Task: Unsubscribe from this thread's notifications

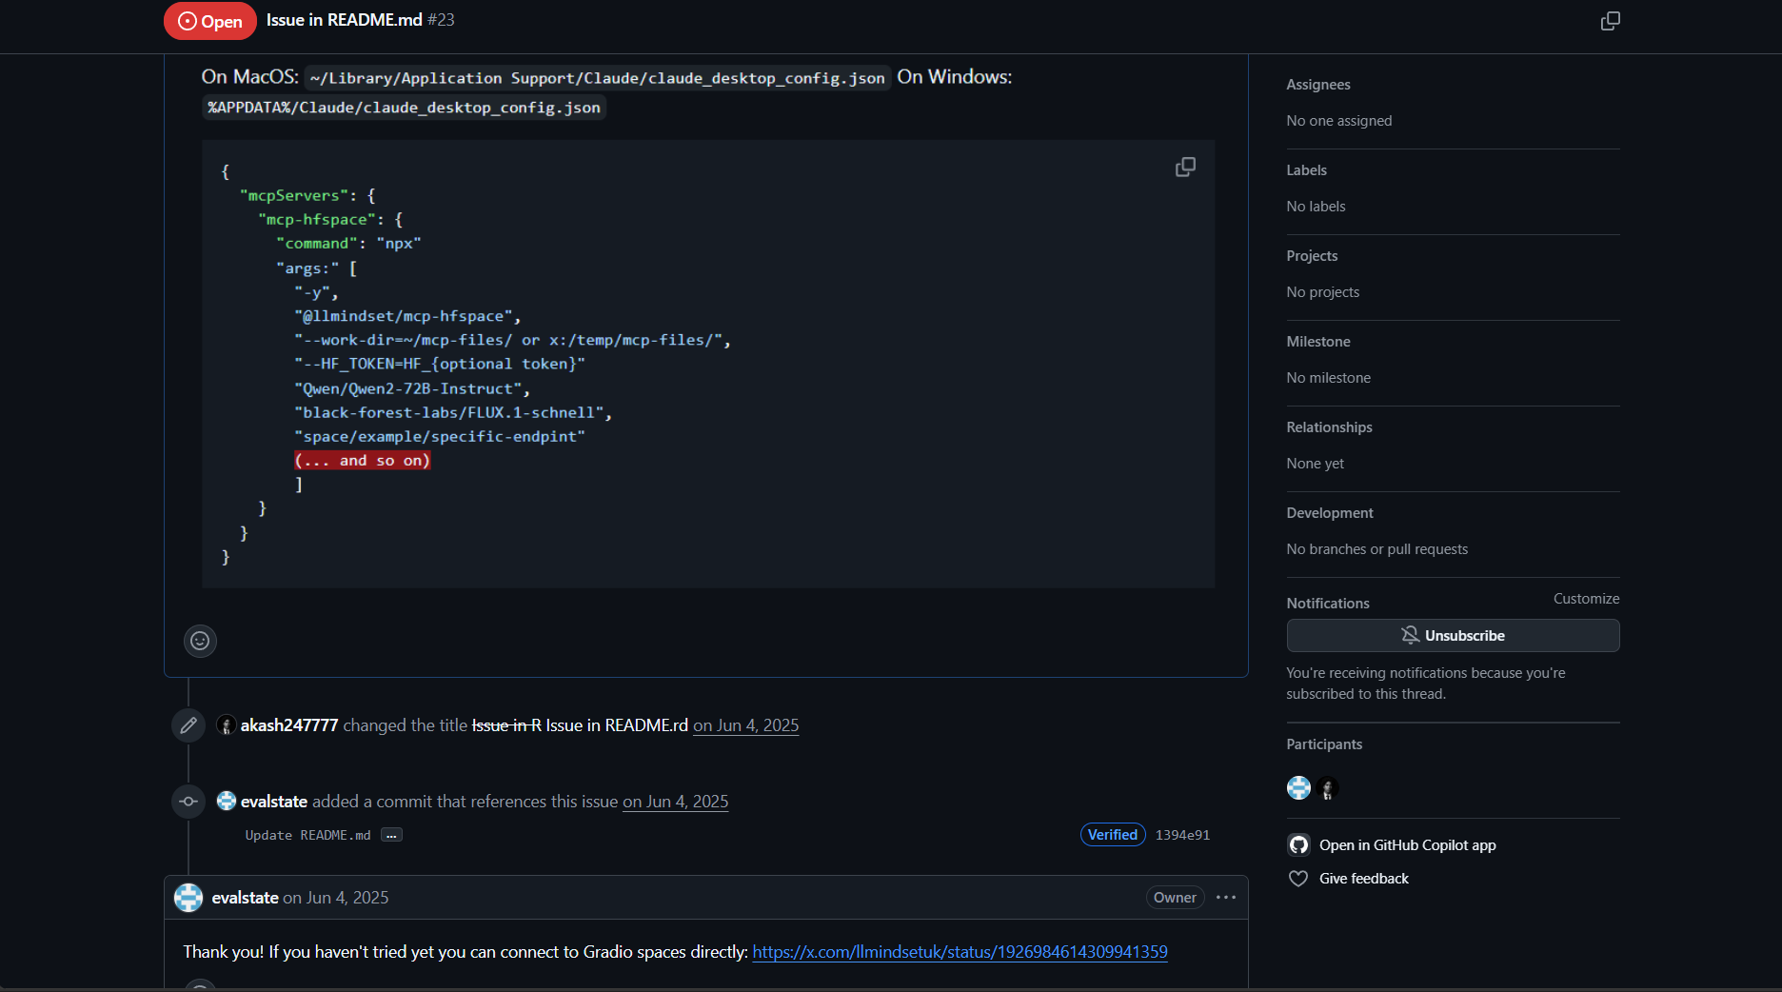Action: [x=1453, y=636]
